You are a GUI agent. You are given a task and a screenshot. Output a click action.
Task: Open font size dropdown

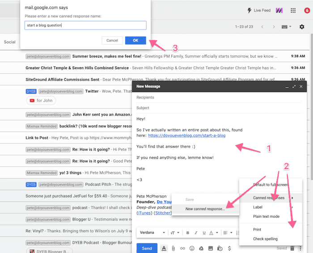175,232
